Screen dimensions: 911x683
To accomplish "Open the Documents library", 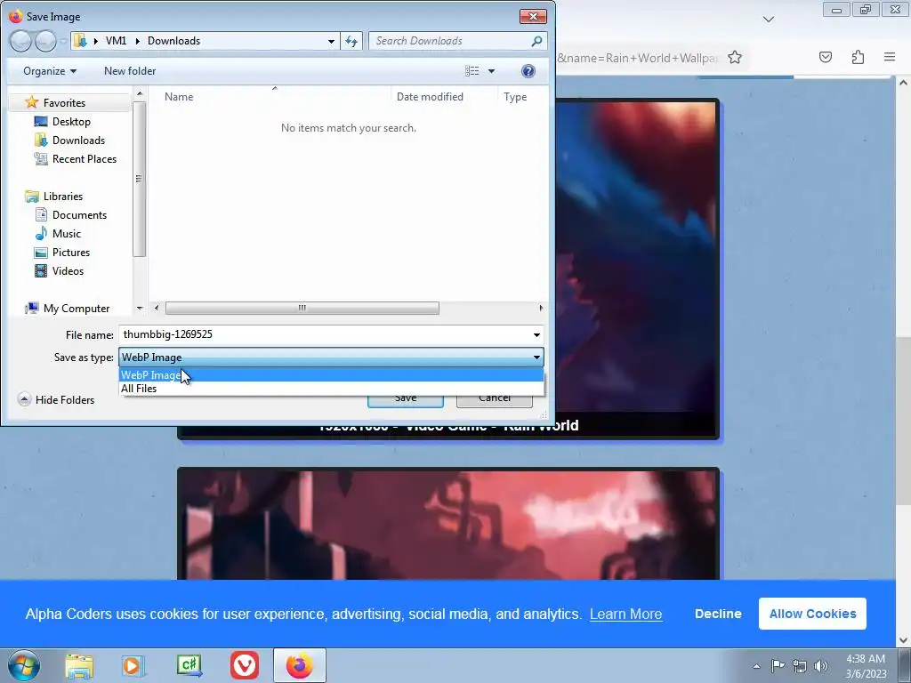I will coord(79,215).
